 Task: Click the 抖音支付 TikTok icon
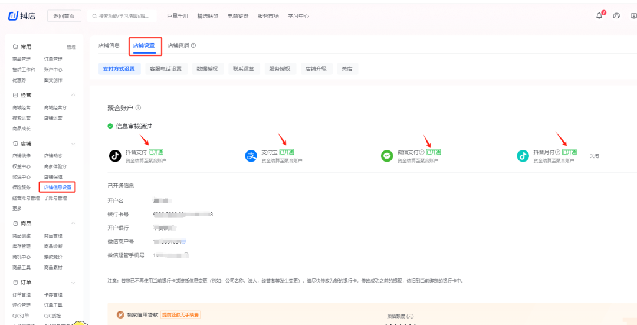click(x=115, y=156)
